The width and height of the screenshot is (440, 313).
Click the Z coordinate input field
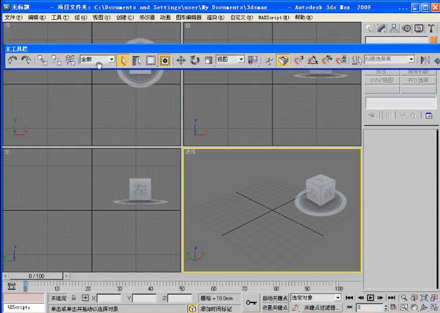179,298
